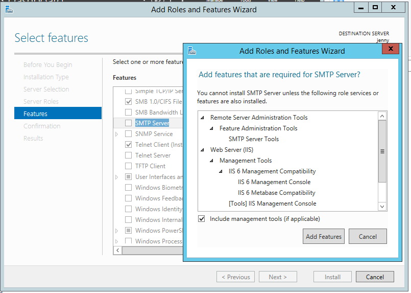Enable the TFTP Client checkbox
Viewport: 411px width, 293px height.
click(x=128, y=166)
